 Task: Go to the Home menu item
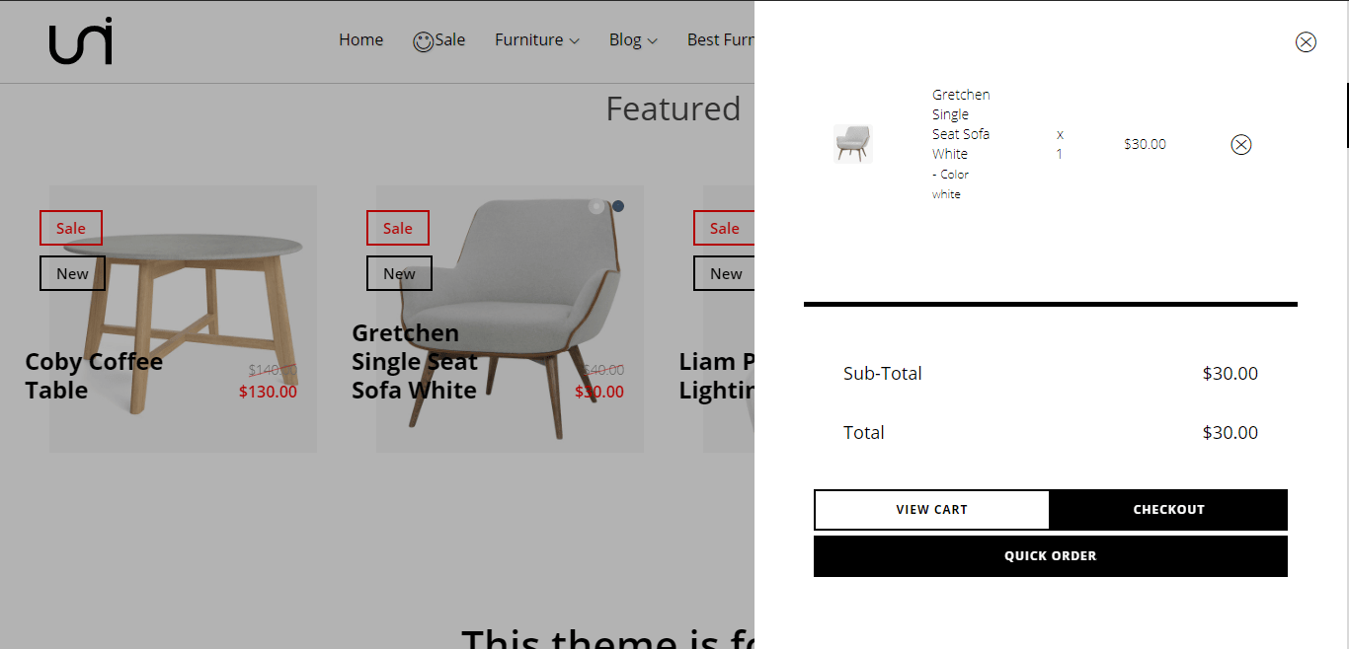[360, 40]
